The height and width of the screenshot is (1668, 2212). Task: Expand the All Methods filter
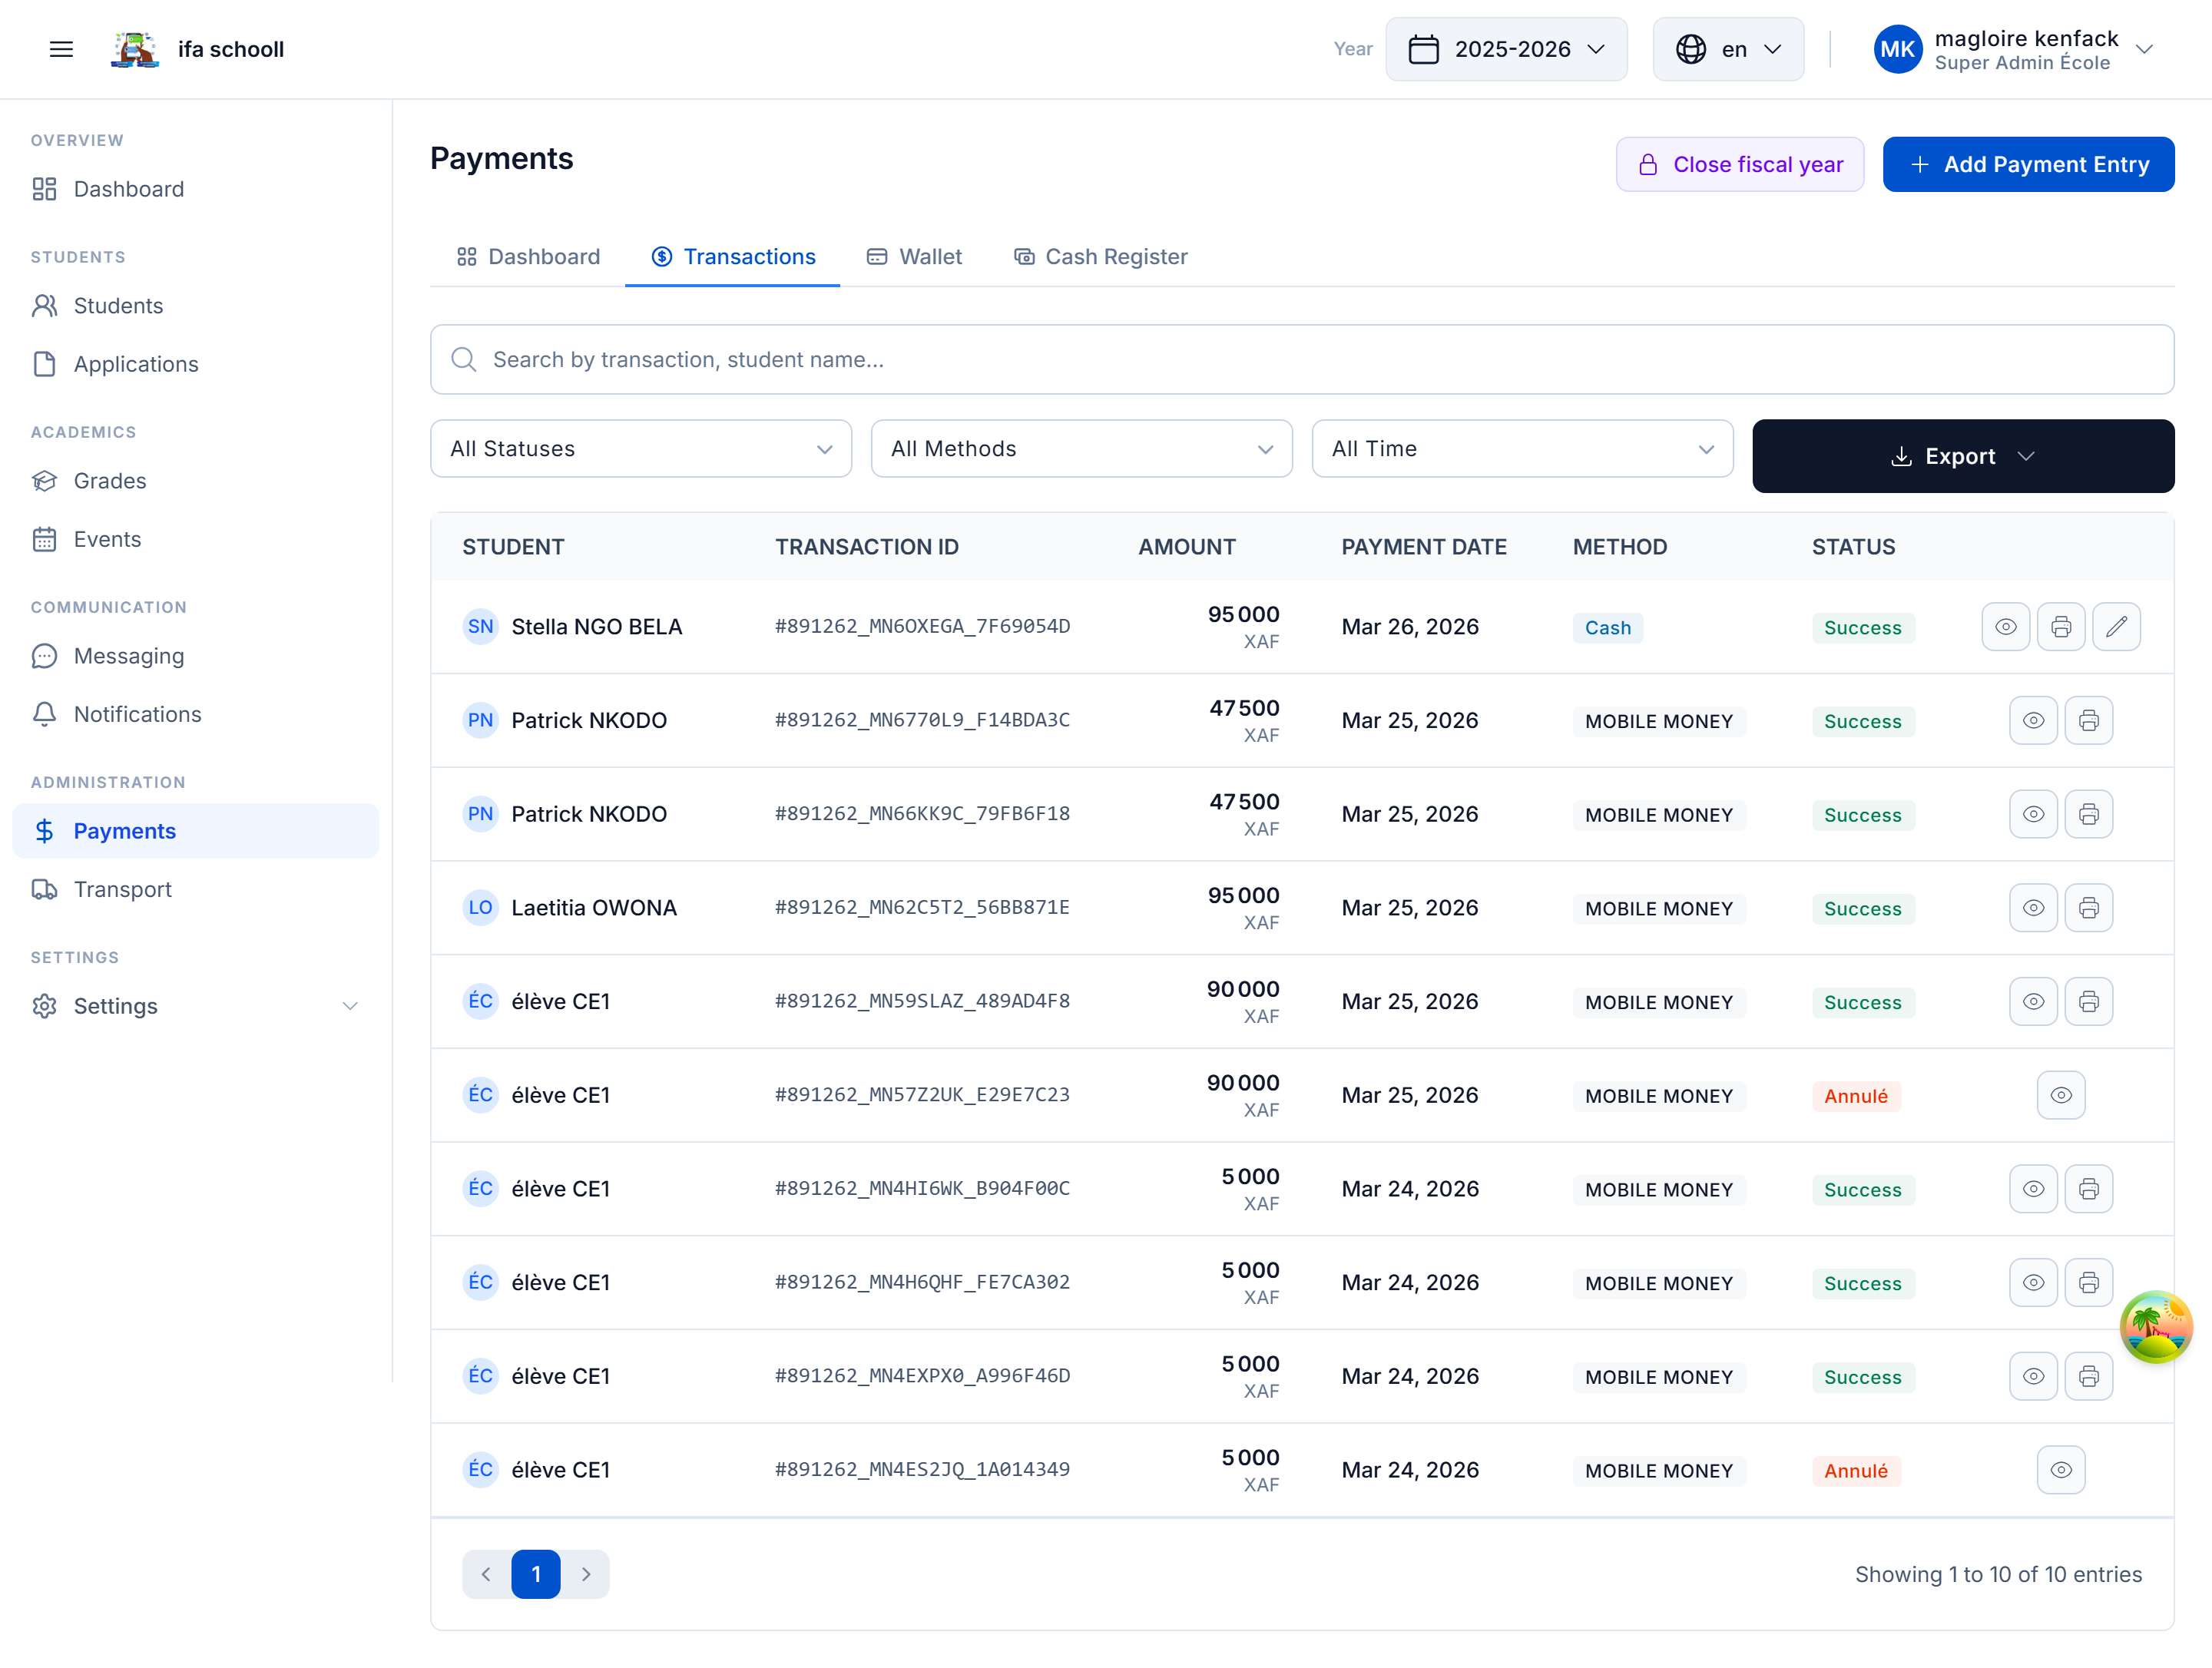tap(1081, 448)
